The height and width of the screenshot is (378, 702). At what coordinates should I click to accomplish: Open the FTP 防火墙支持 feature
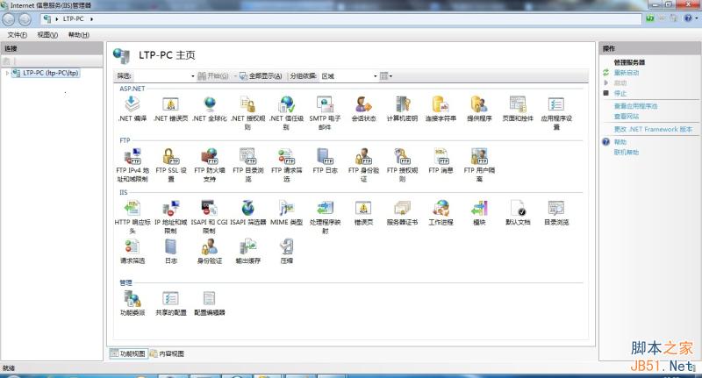[x=209, y=158]
